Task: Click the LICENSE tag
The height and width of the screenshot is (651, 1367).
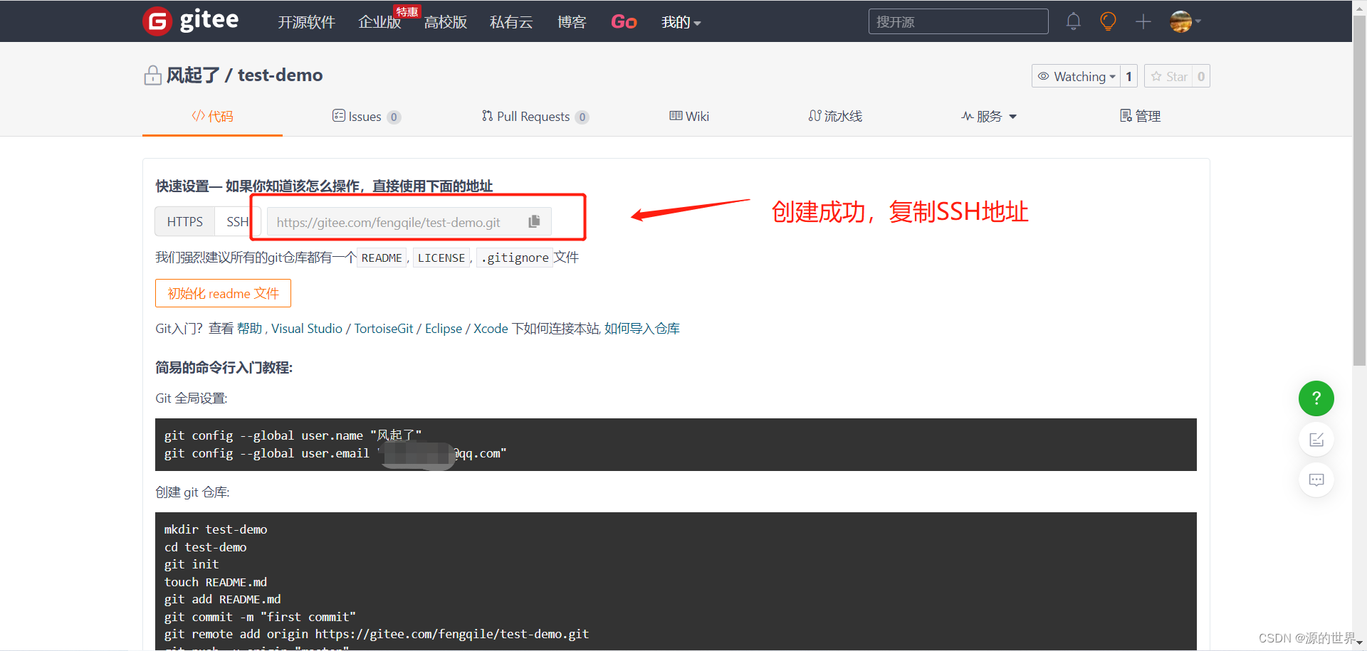Action: tap(441, 258)
